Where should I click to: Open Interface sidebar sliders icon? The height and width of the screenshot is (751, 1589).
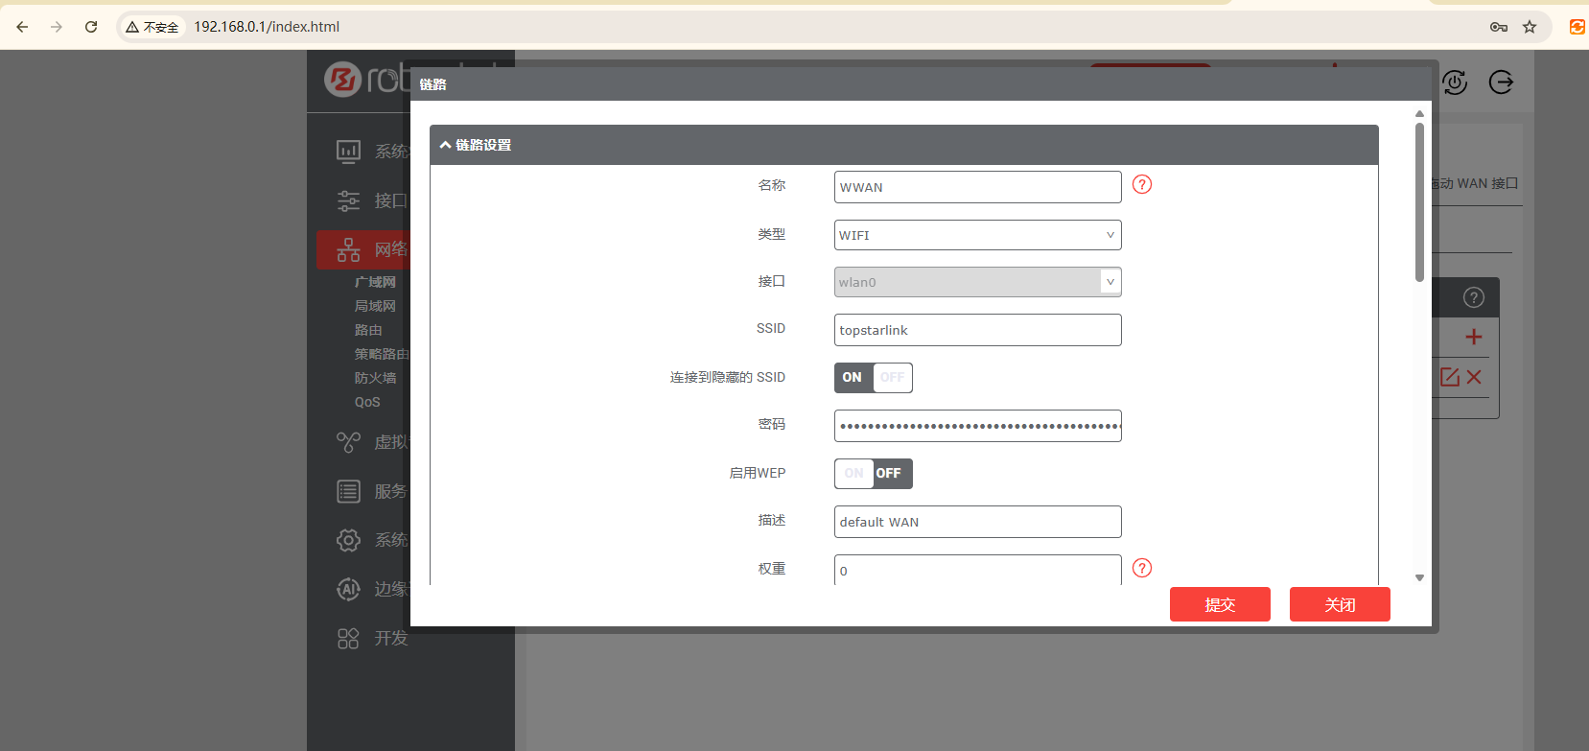click(x=348, y=200)
